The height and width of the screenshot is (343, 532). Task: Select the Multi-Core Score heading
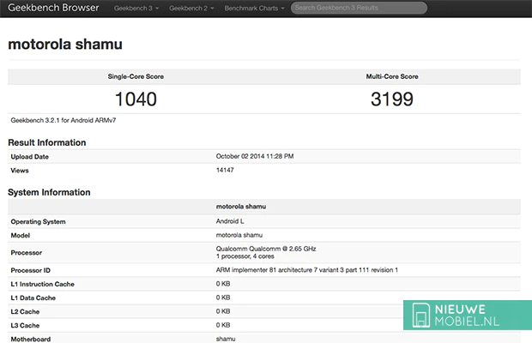392,76
